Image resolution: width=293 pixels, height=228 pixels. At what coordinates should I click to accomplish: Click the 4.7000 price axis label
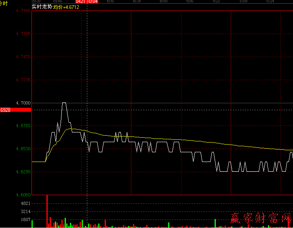(23, 103)
